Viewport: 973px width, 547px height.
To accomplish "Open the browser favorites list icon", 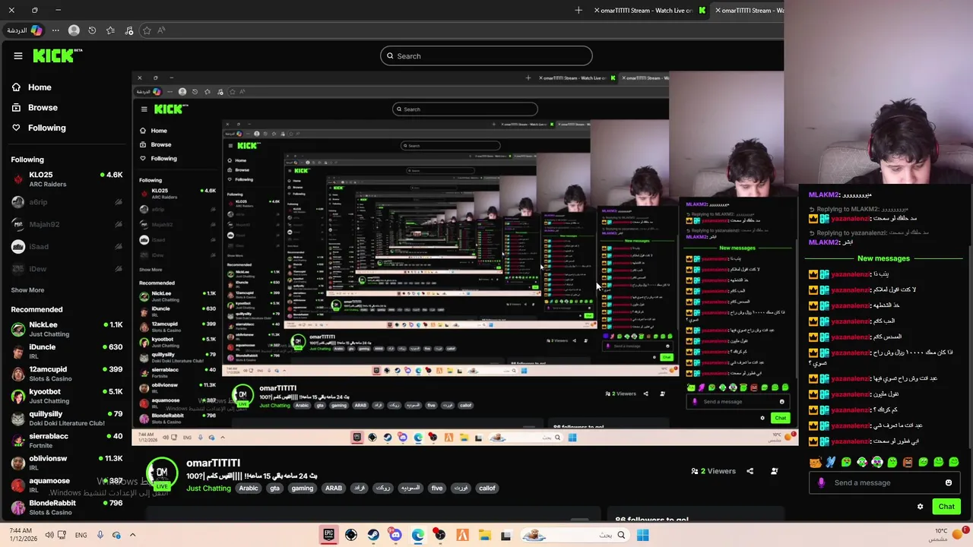I will pyautogui.click(x=110, y=30).
